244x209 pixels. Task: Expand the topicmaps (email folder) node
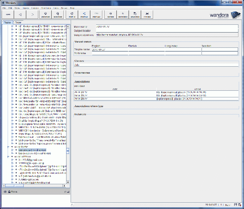12,150
